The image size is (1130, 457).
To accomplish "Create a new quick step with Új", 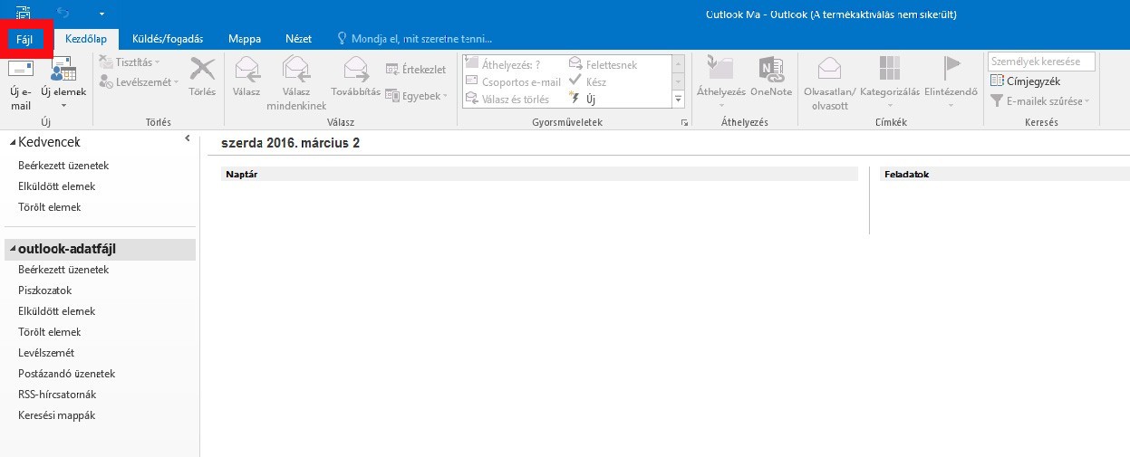I will [x=583, y=99].
